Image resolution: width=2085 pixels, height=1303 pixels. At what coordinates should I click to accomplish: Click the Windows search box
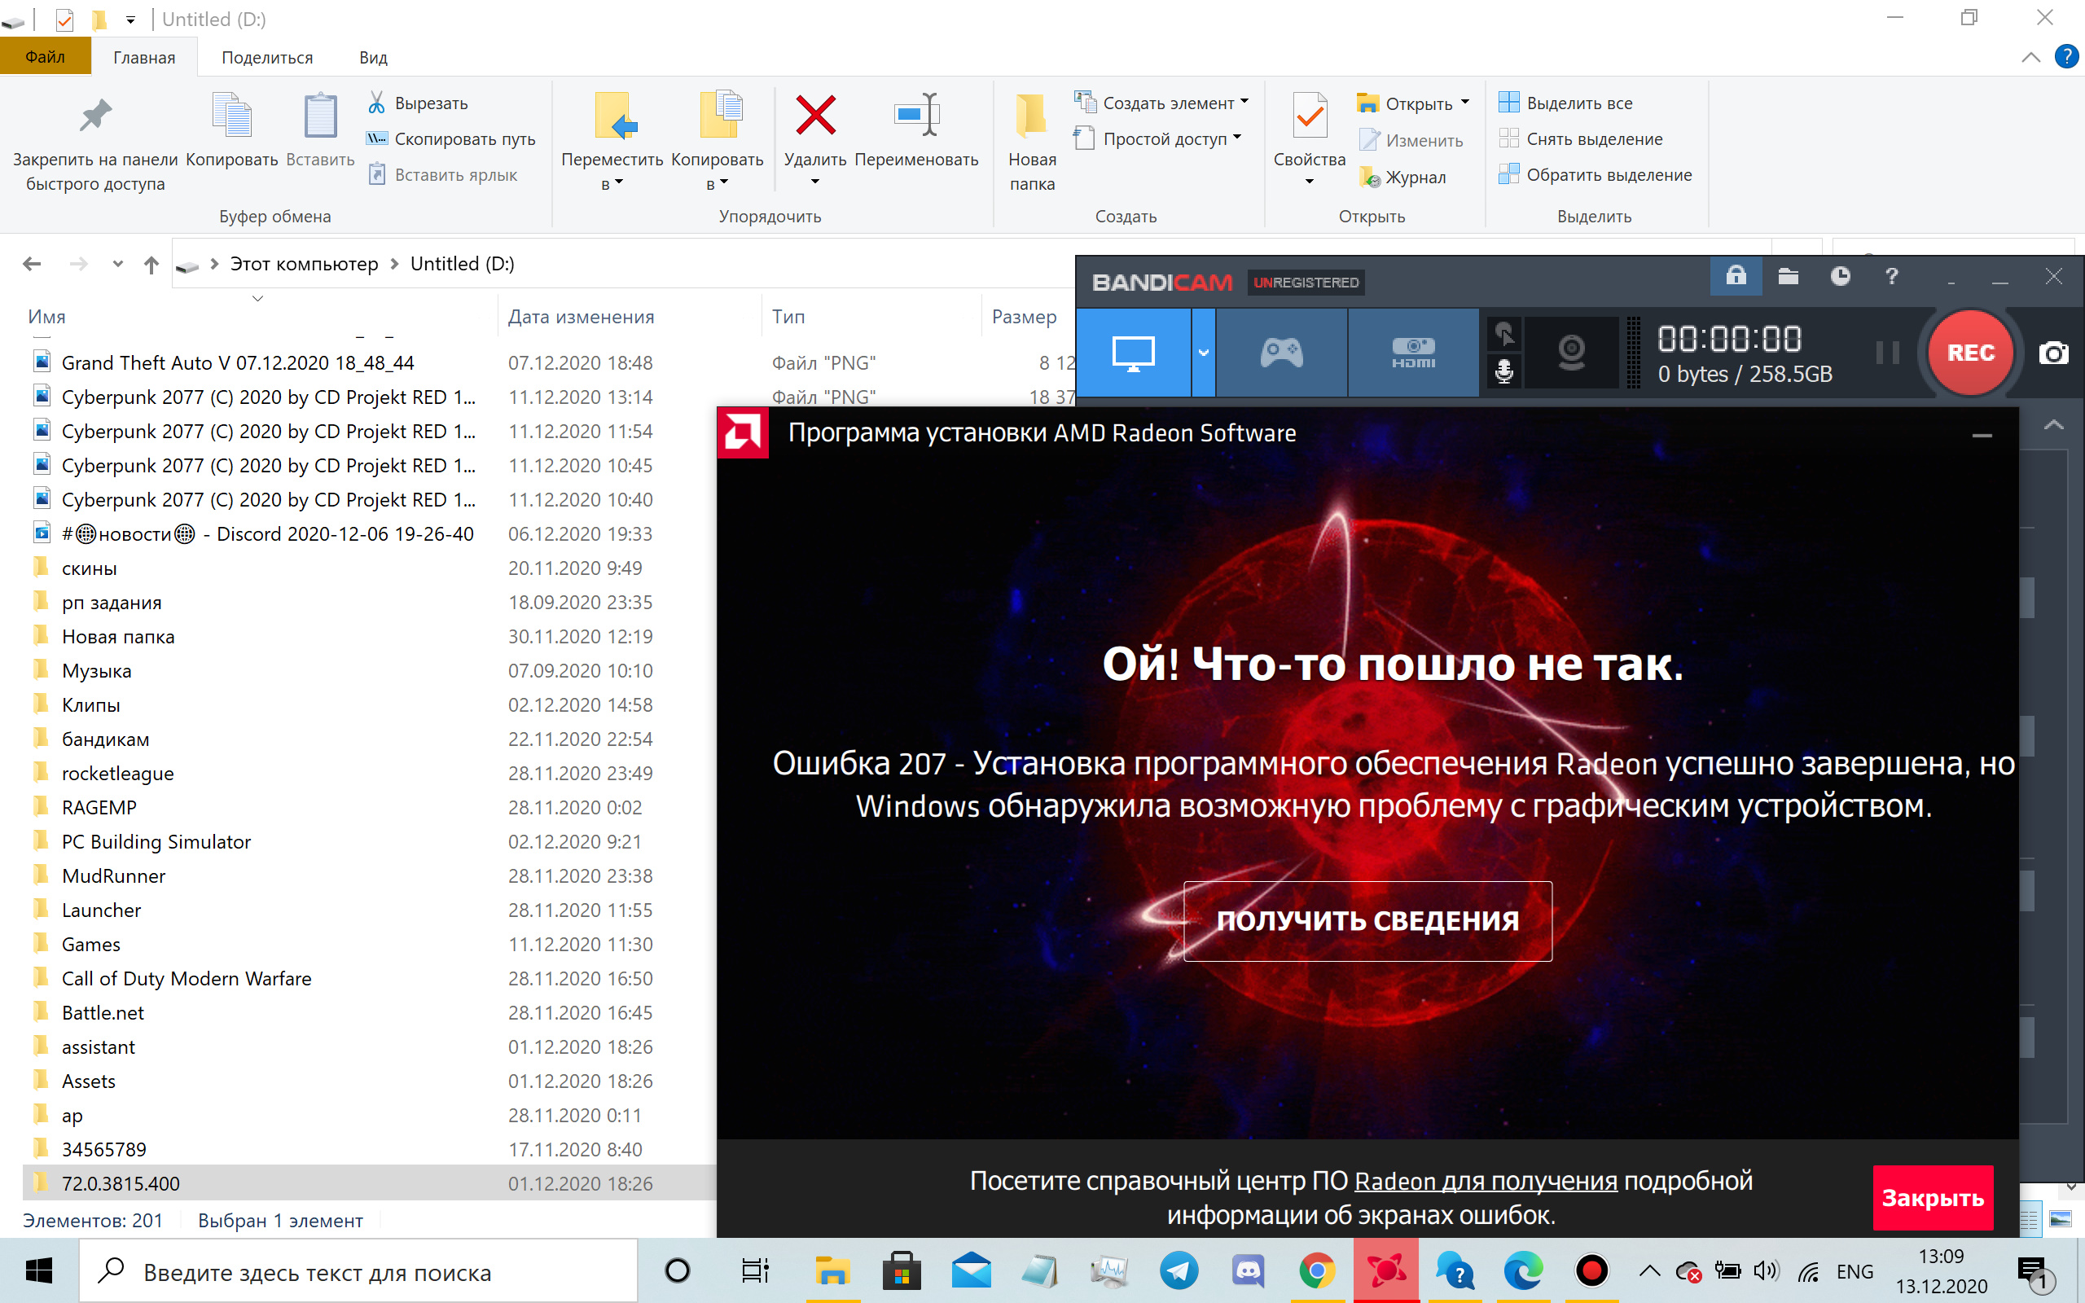[x=358, y=1270]
